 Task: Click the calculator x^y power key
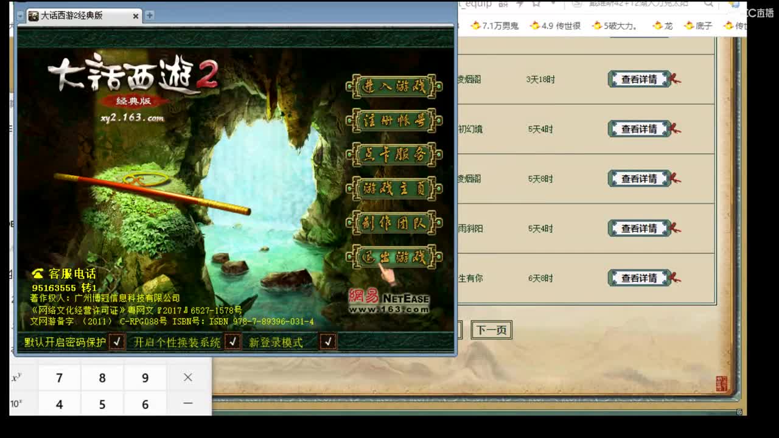17,378
